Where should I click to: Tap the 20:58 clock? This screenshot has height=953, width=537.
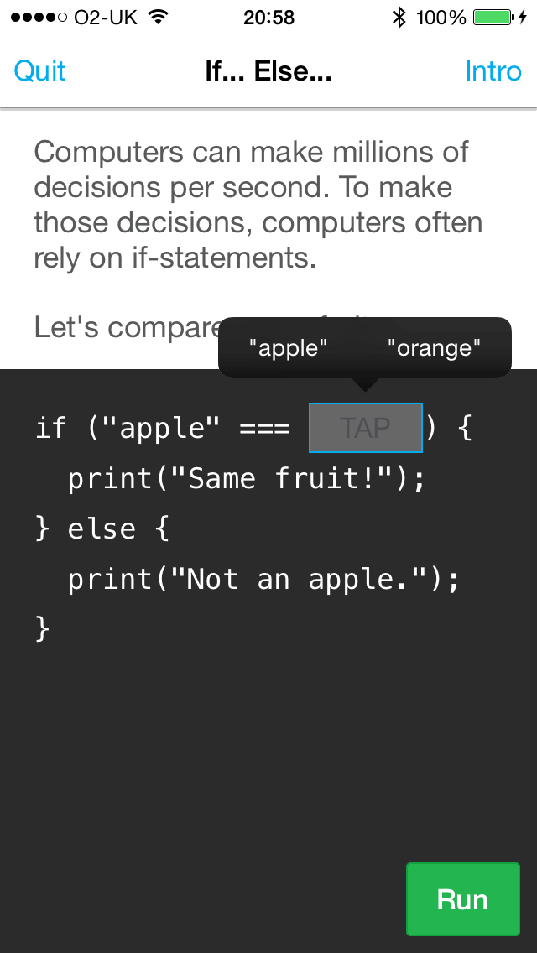click(268, 18)
